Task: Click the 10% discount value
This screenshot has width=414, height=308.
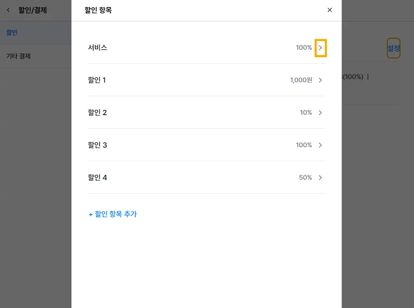Action: point(306,113)
